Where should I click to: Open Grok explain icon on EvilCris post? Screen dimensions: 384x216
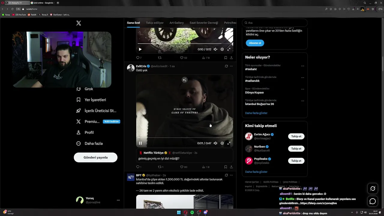coord(226,66)
